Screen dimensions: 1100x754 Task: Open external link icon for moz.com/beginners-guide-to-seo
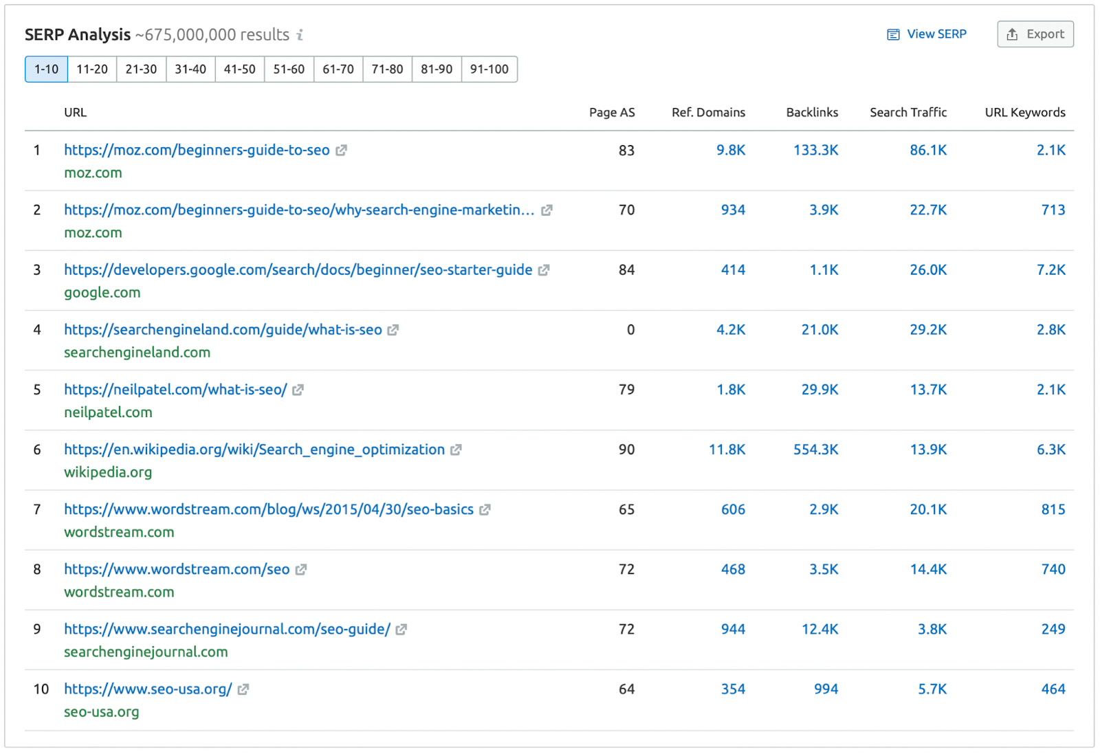point(341,151)
